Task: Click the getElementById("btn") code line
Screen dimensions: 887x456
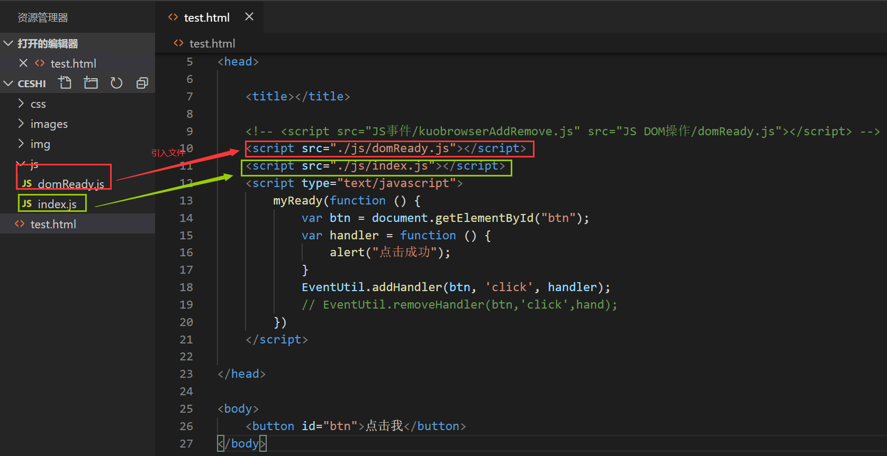Action: (x=445, y=218)
